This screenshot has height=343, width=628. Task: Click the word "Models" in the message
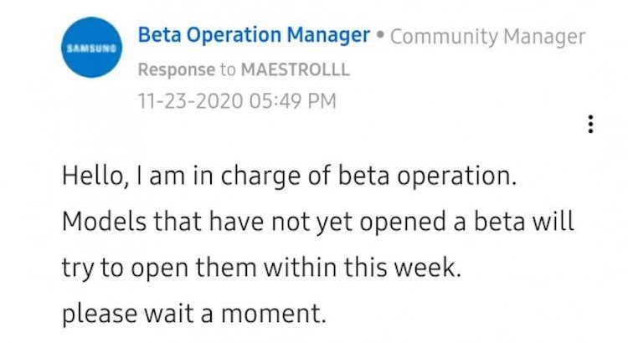point(95,223)
